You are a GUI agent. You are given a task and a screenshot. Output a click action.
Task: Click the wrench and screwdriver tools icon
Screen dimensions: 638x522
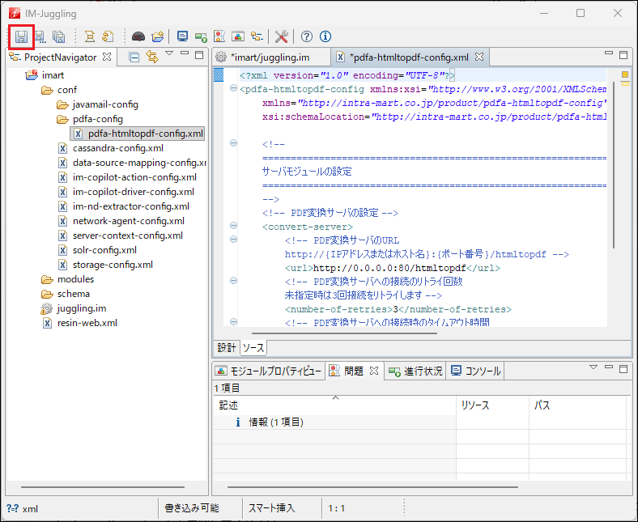282,36
